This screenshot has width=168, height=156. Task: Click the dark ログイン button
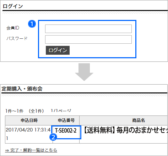(x=58, y=50)
